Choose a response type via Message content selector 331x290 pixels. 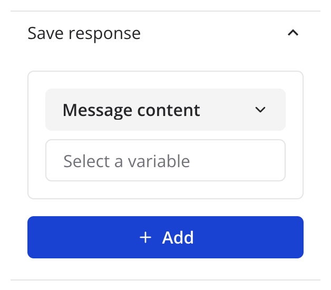pos(165,110)
